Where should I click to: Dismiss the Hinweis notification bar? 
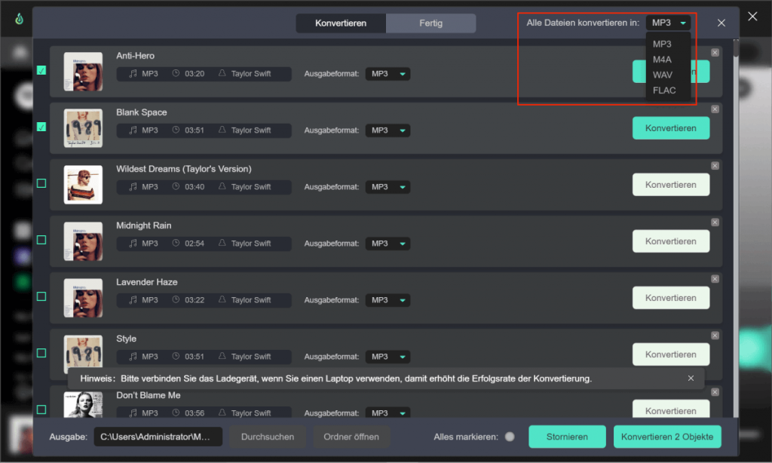coord(691,379)
